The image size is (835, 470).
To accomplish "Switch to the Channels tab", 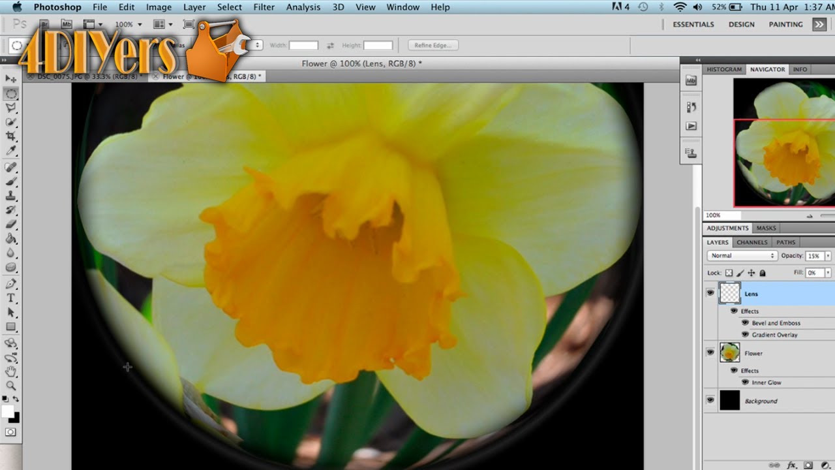I will pos(752,242).
